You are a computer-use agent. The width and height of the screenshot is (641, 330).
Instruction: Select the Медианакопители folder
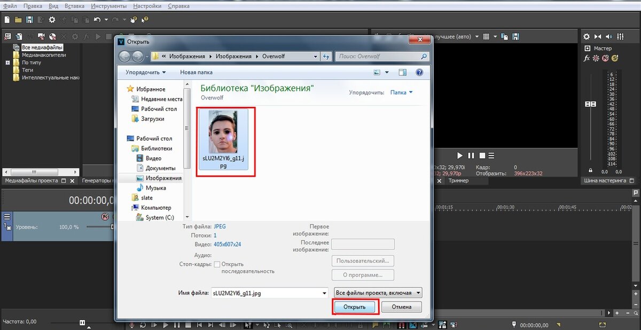[44, 55]
